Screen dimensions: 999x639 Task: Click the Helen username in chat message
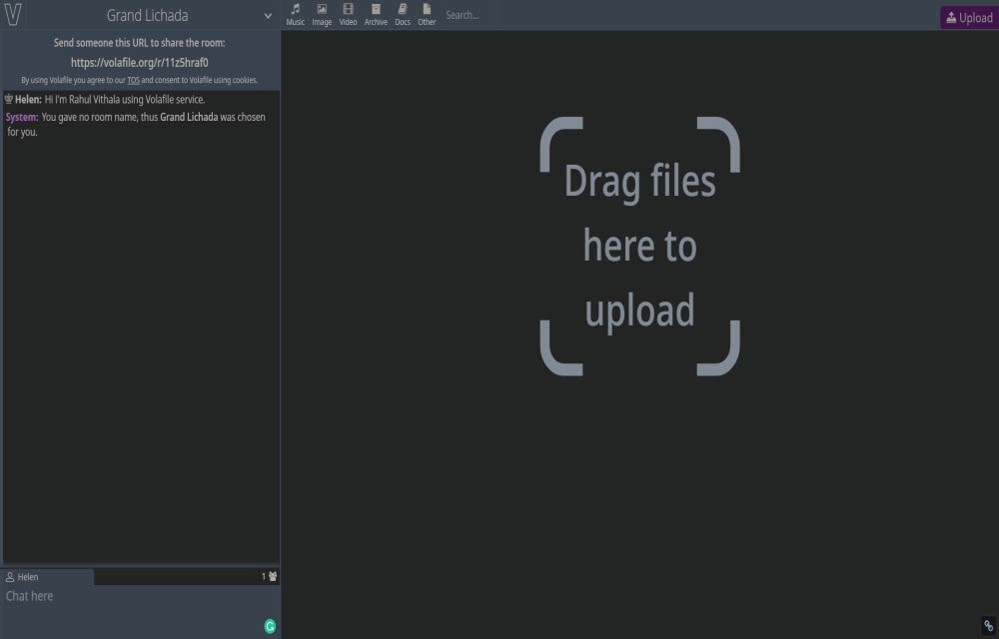click(28, 99)
